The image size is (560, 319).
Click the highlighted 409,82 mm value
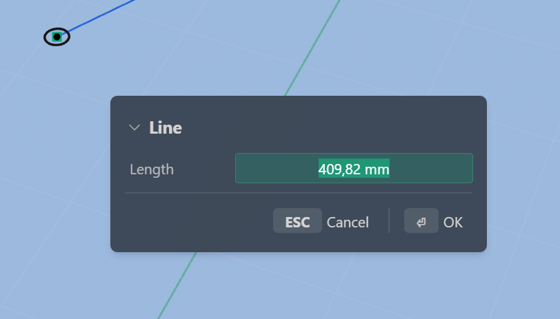click(354, 168)
